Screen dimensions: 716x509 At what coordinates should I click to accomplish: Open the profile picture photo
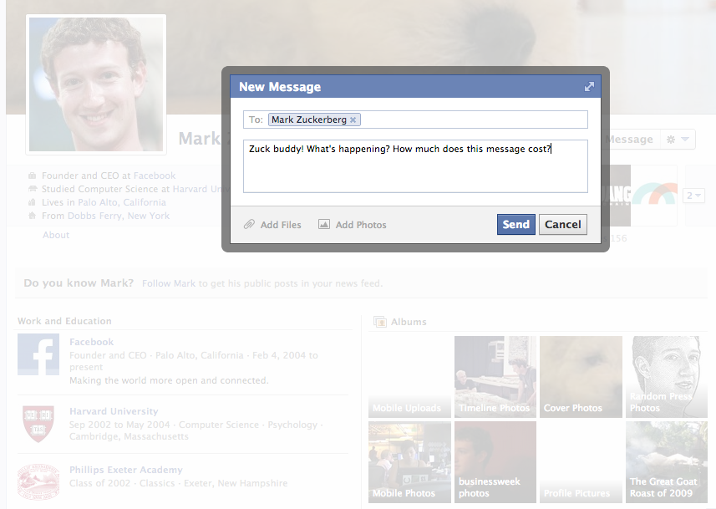click(x=96, y=84)
